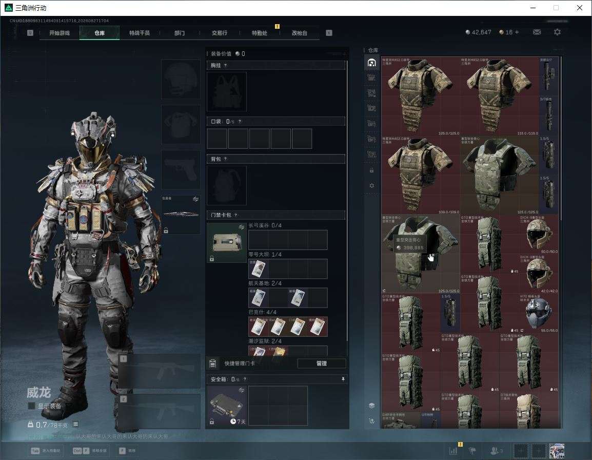Open the statistics bar-chart icon in bottom bar
Viewport: 592px width, 460px height.
tap(453, 451)
